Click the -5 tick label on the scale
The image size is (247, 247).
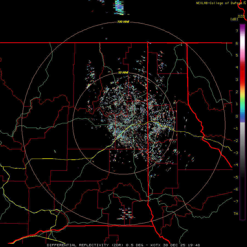pos(236,177)
